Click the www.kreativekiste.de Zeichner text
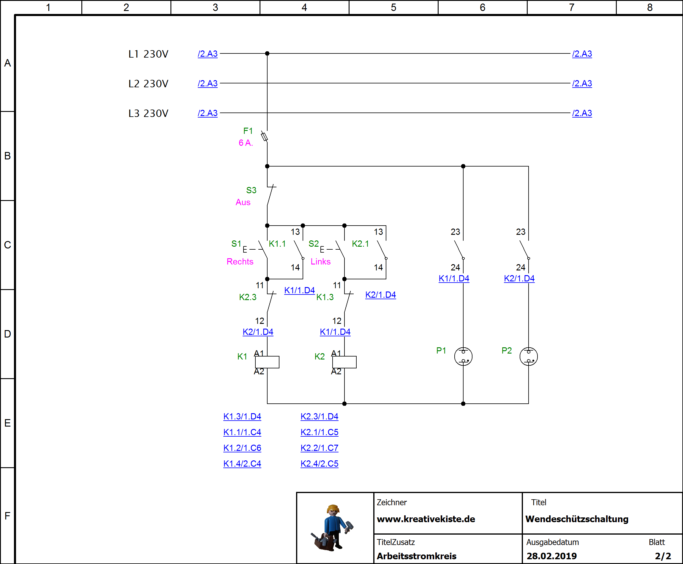Viewport: 683px width, 564px height. (426, 519)
